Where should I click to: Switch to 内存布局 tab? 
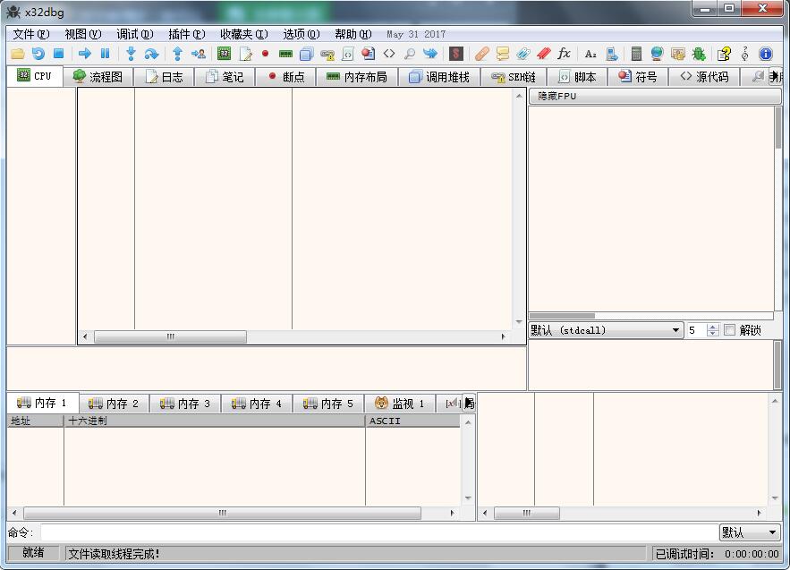[x=357, y=77]
